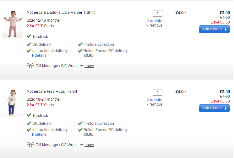Click UK delivery checkmark on first item

click(x=29, y=45)
